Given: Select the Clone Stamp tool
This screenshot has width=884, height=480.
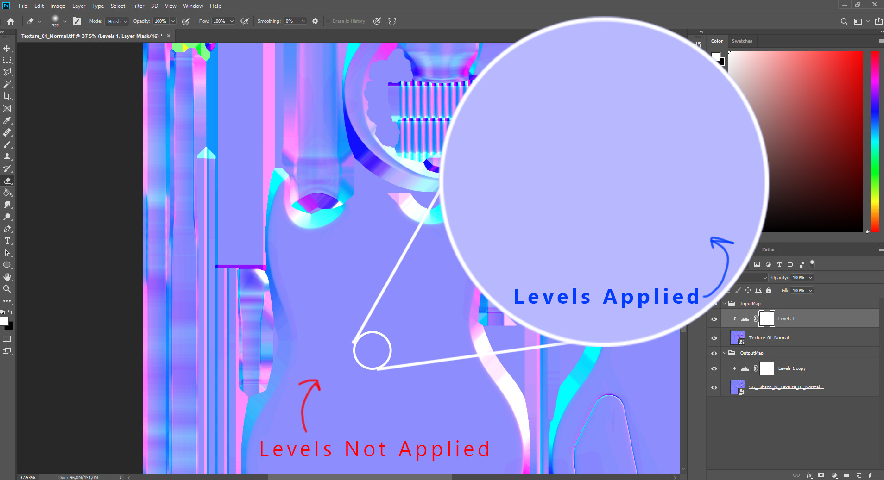Looking at the screenshot, I should [x=7, y=156].
